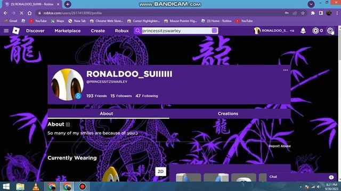Stop loading the page
The image size is (341, 191).
(x=21, y=13)
